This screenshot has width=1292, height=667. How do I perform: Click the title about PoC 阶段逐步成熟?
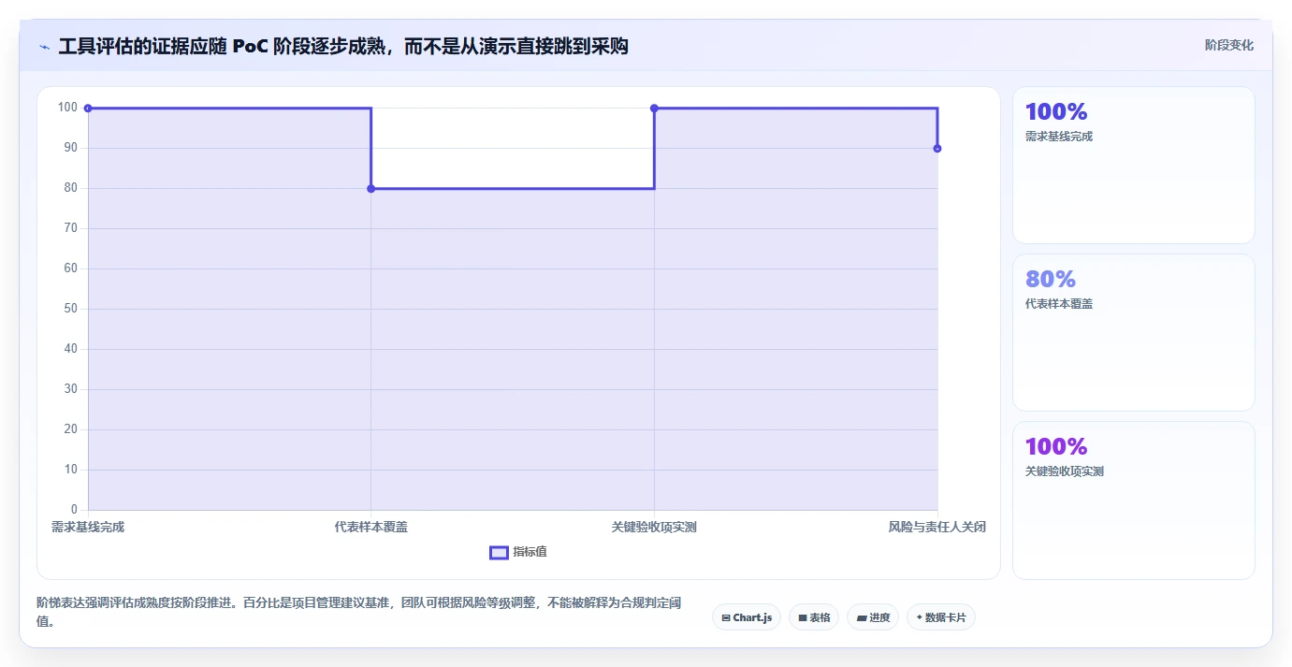[343, 47]
